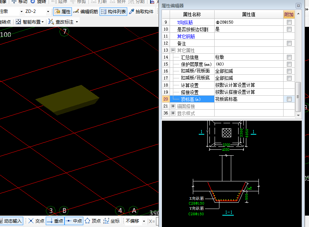This screenshot has height=227, width=309.
Task: Enable 顶点 vertex snap
Action: (x=93, y=221)
